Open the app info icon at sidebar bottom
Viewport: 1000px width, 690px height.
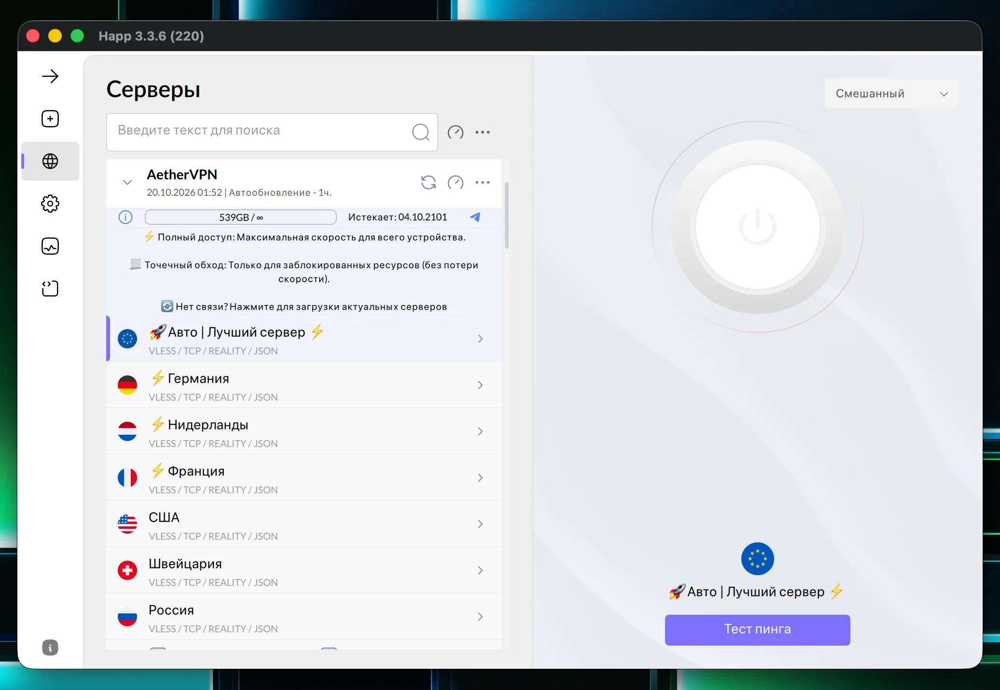click(x=50, y=648)
